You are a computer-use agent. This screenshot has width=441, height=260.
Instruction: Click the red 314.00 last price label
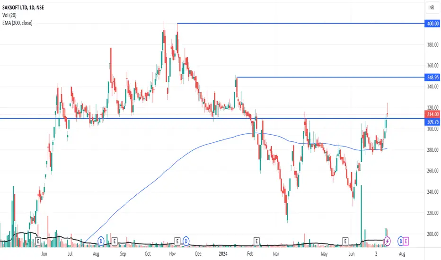(432, 114)
